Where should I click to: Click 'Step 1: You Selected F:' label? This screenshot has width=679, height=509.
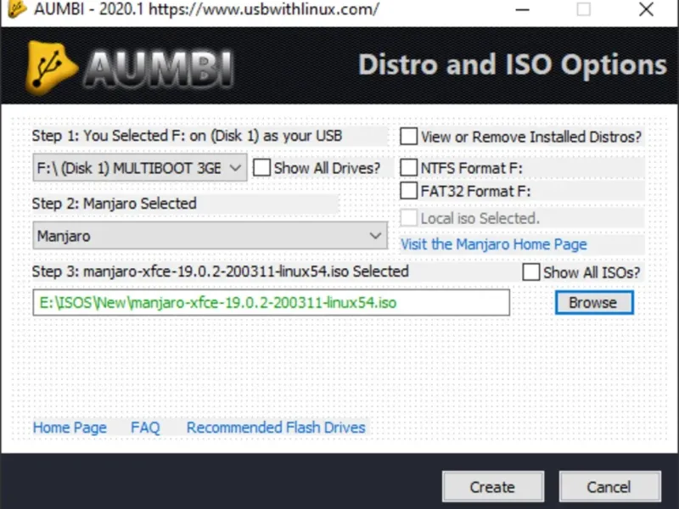(x=187, y=136)
